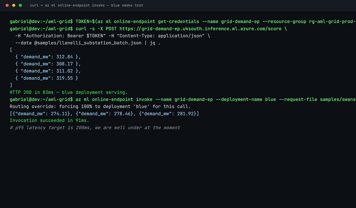The height and width of the screenshot is (208, 356).
Task: Click the red close window button
Action: coord(7,5)
